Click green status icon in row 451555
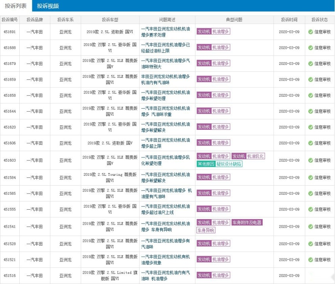This screenshot has height=284, width=335. pyautogui.click(x=311, y=209)
